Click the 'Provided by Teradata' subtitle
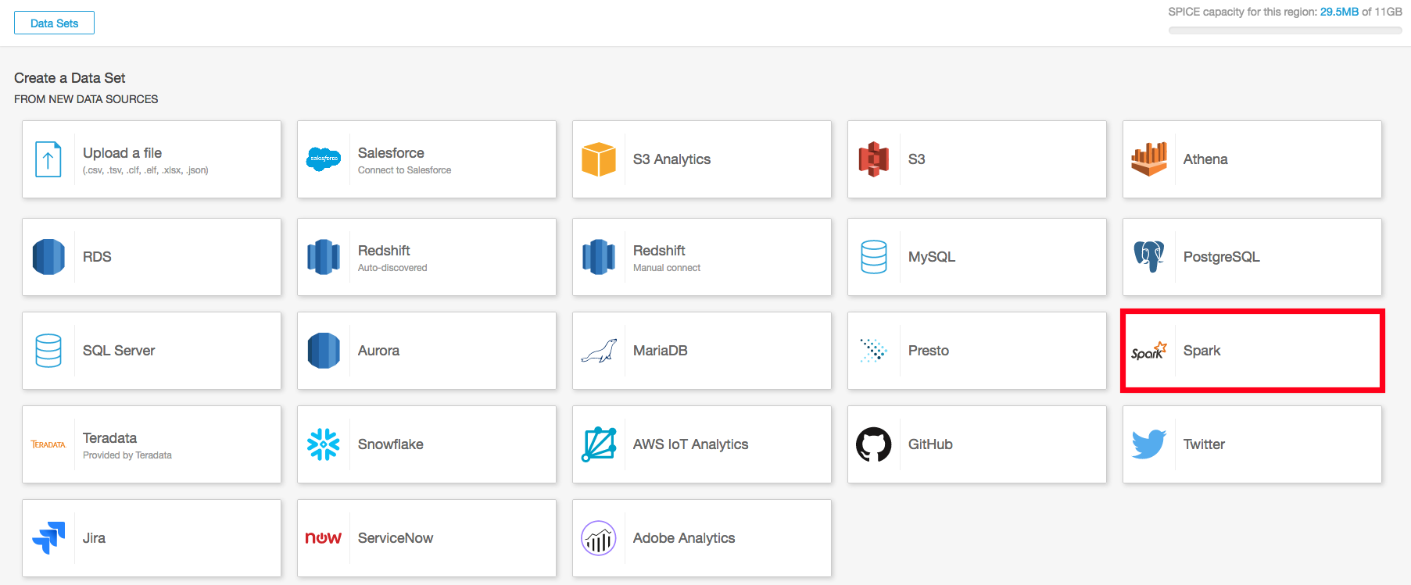Image resolution: width=1411 pixels, height=585 pixels. click(127, 455)
